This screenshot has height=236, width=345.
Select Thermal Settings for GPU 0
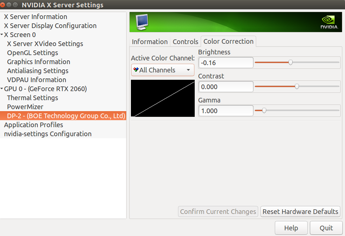32,98
